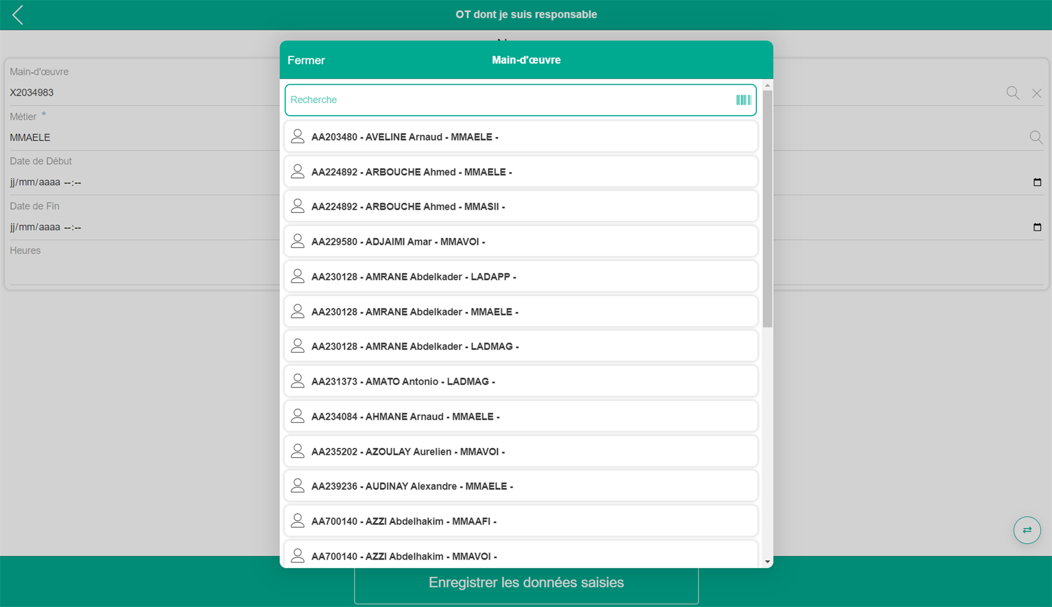Clear the Main-d'œuvre field with X icon
The image size is (1052, 607).
[x=1037, y=93]
